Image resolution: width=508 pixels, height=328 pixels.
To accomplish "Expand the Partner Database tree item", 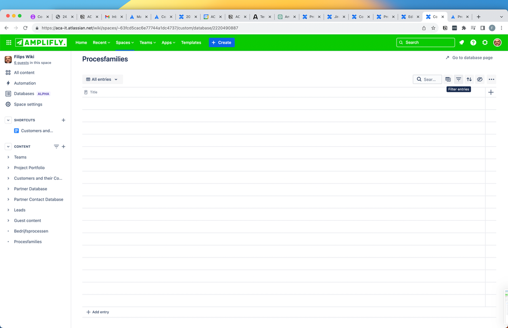I will click(x=8, y=189).
